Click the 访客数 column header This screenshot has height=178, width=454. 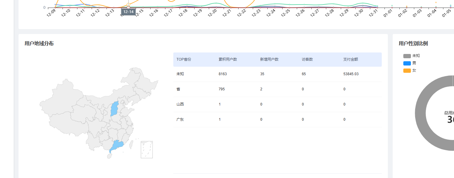click(x=307, y=59)
